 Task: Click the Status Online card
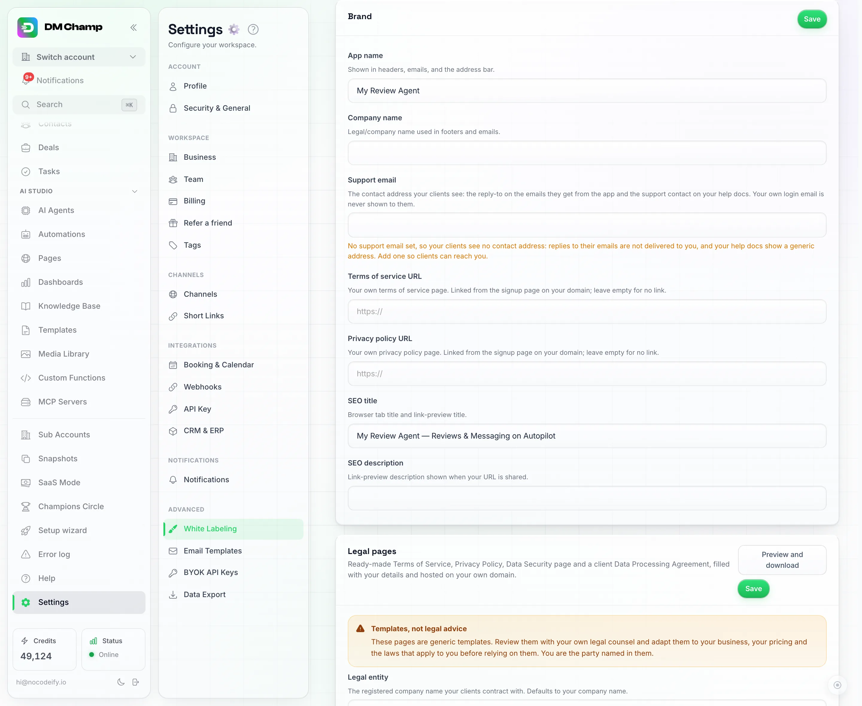(x=113, y=649)
